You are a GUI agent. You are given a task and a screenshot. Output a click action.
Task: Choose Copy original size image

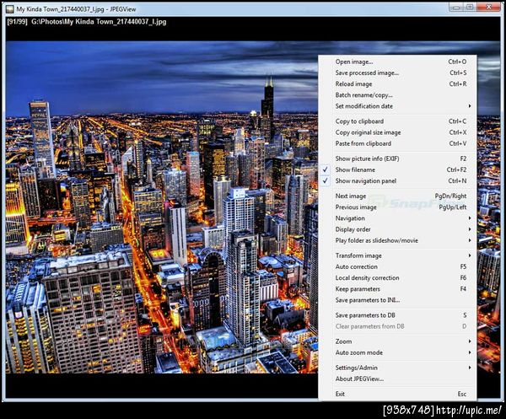tap(397, 132)
